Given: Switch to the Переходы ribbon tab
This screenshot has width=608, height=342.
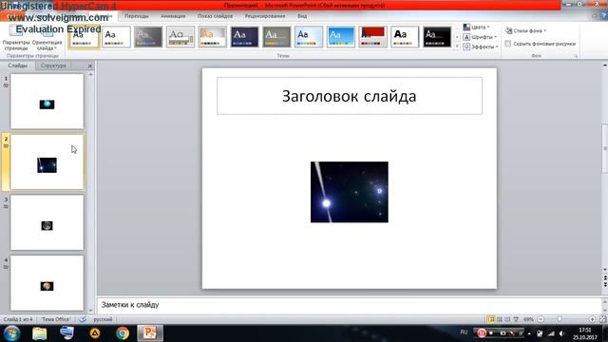Looking at the screenshot, I should coord(137,16).
